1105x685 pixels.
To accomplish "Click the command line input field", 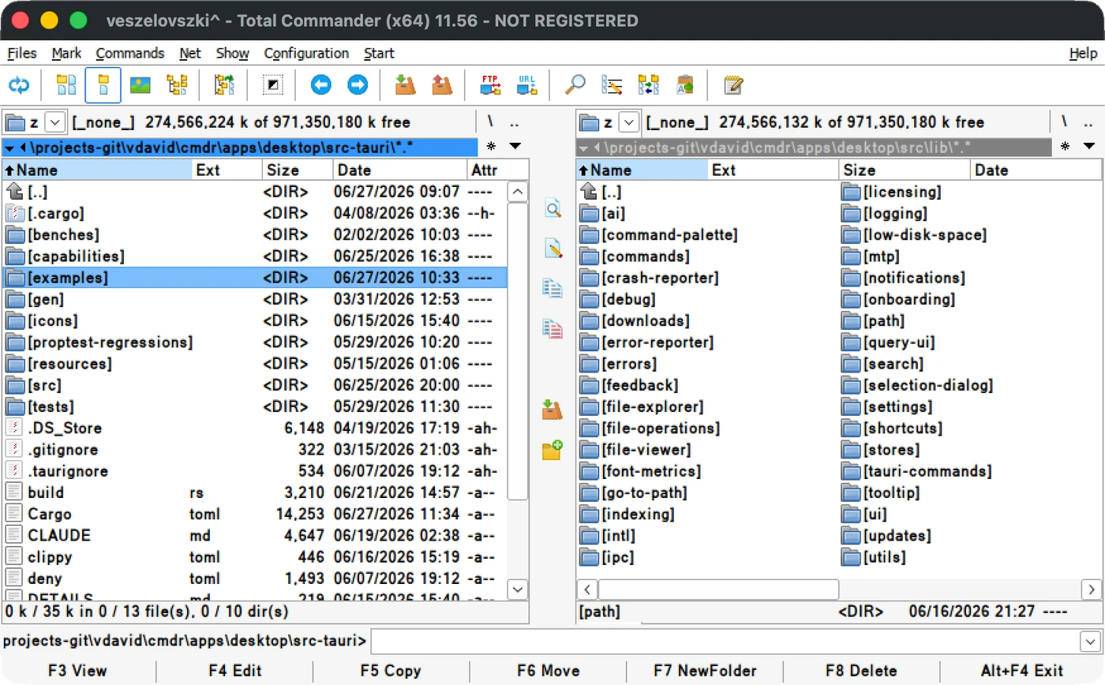I will click(x=725, y=641).
